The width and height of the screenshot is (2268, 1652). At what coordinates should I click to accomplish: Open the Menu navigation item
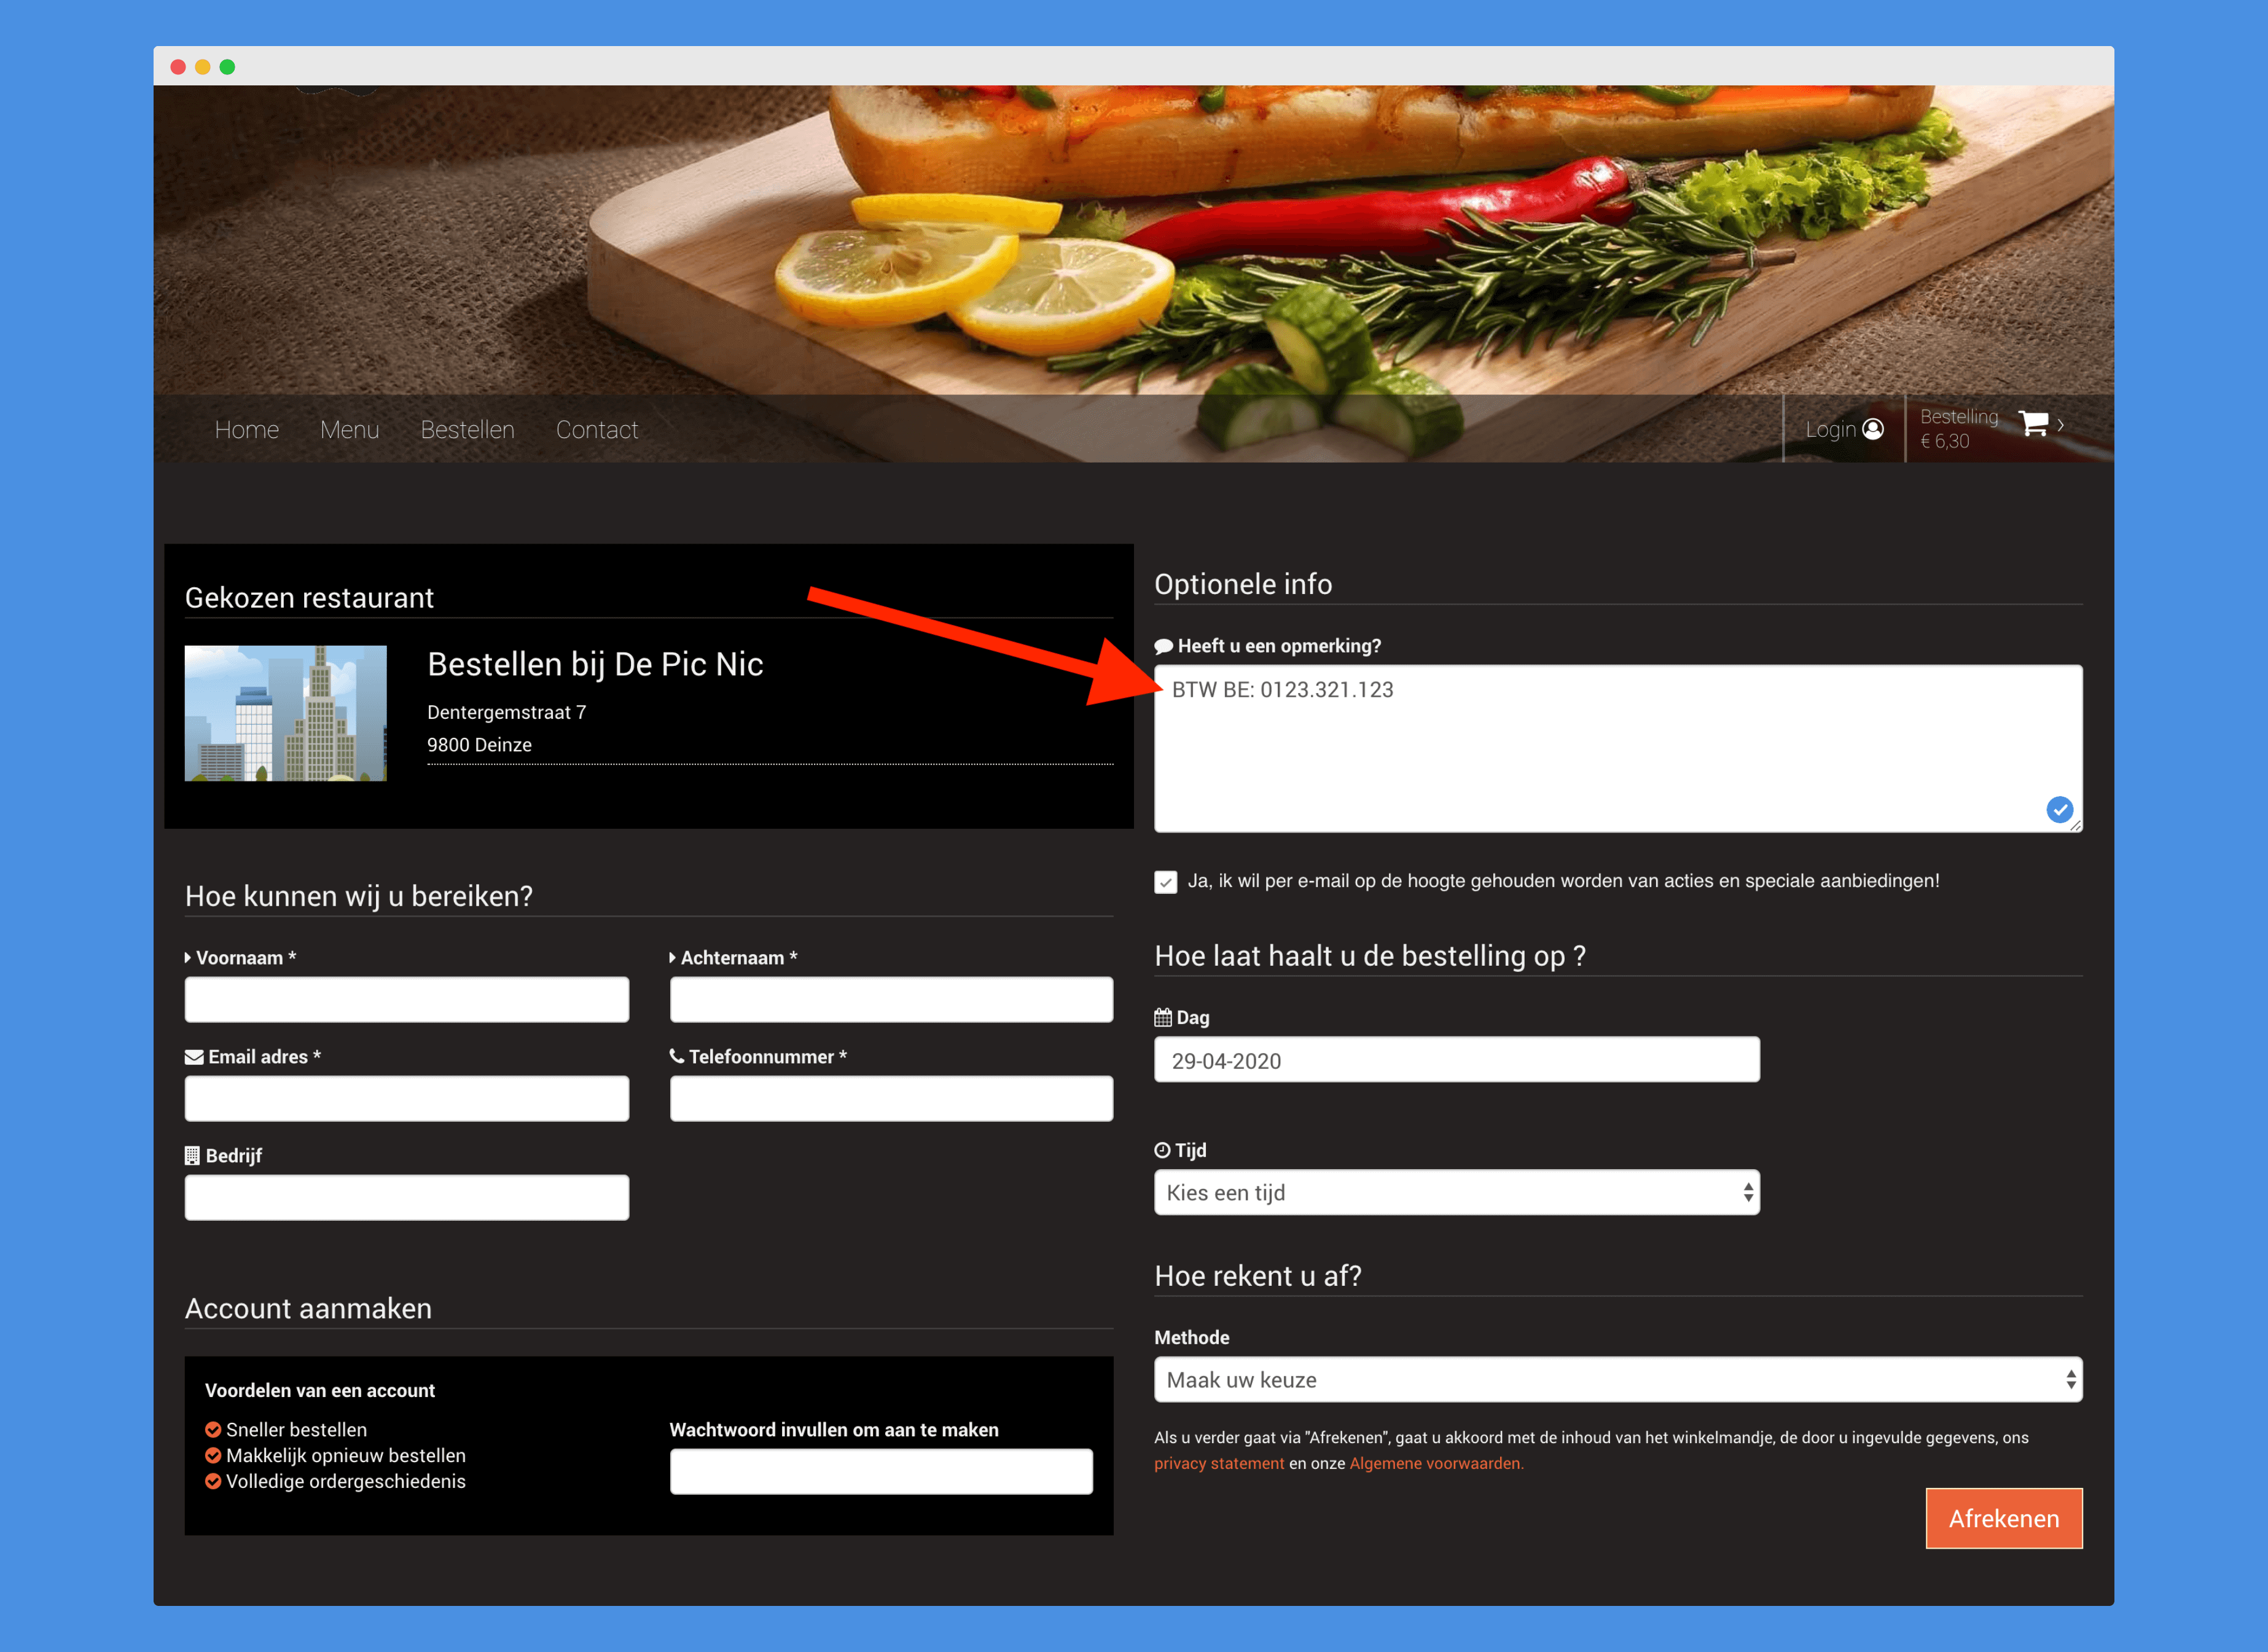(350, 430)
